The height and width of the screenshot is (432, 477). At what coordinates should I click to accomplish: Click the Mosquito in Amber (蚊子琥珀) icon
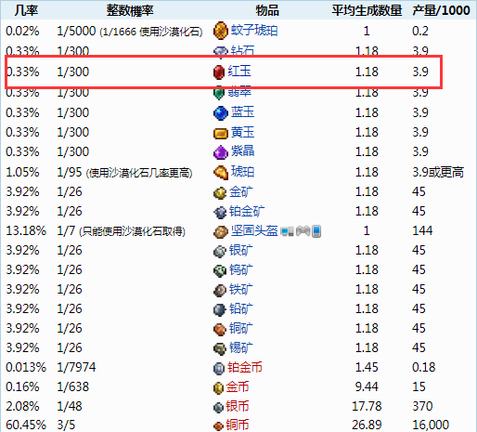pyautogui.click(x=220, y=31)
